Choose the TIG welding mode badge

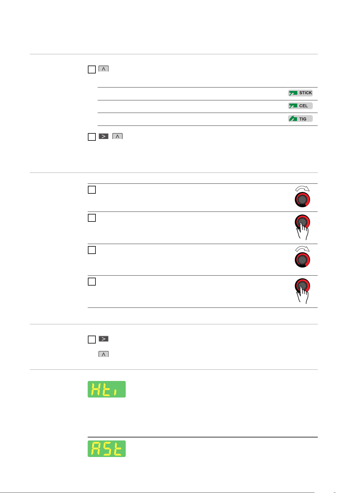pos(300,119)
